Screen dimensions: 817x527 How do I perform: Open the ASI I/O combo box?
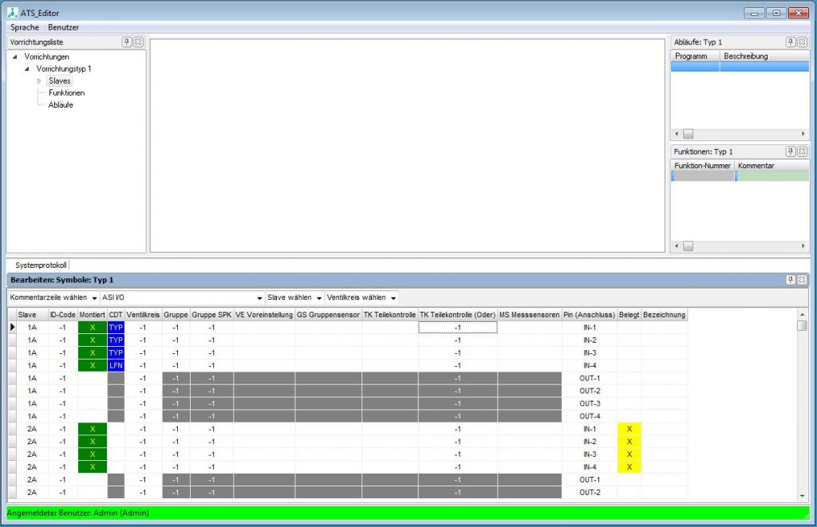[x=259, y=297]
